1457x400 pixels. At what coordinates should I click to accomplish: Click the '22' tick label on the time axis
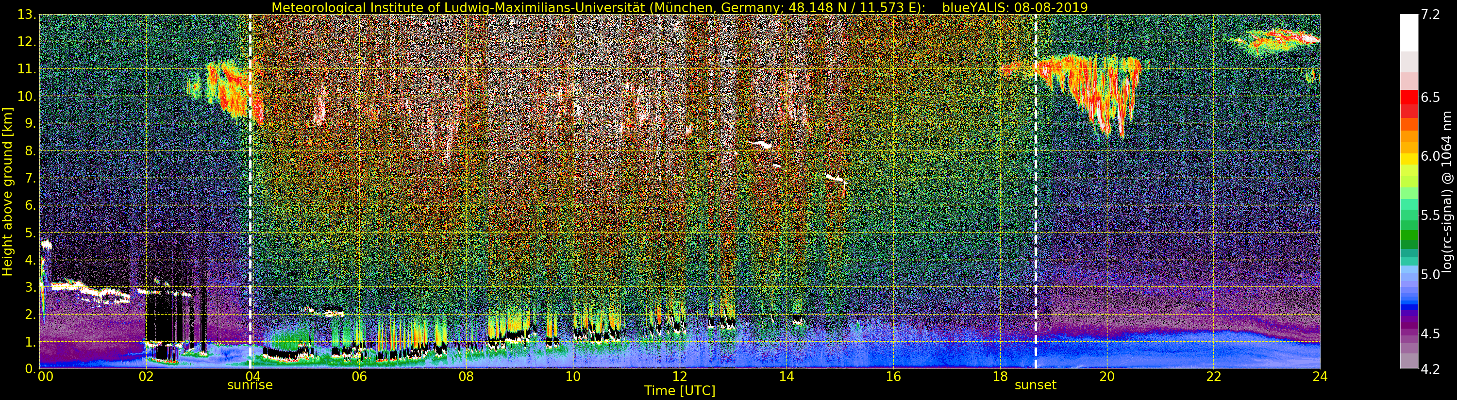click(x=1214, y=376)
